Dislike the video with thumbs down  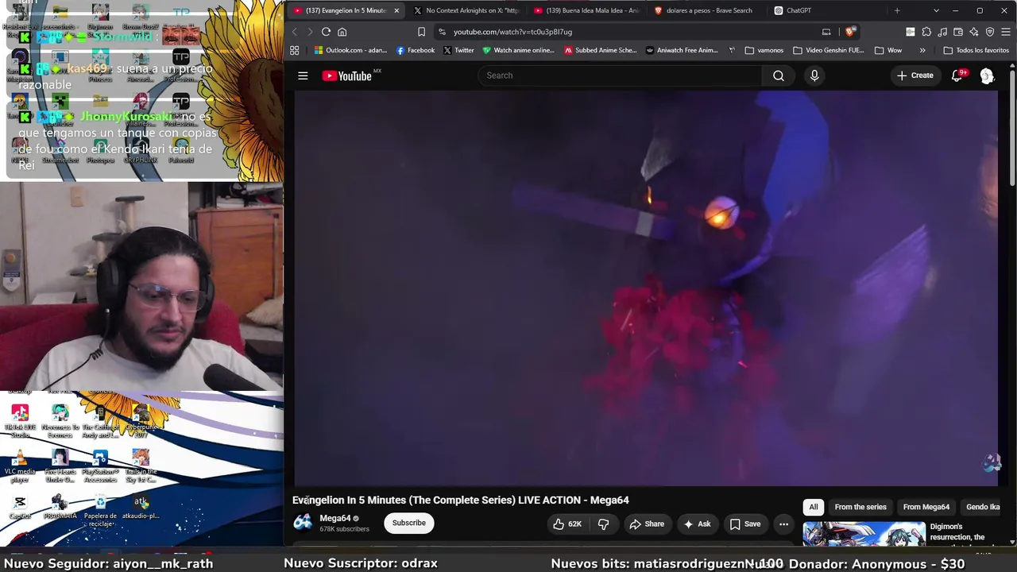(x=604, y=524)
